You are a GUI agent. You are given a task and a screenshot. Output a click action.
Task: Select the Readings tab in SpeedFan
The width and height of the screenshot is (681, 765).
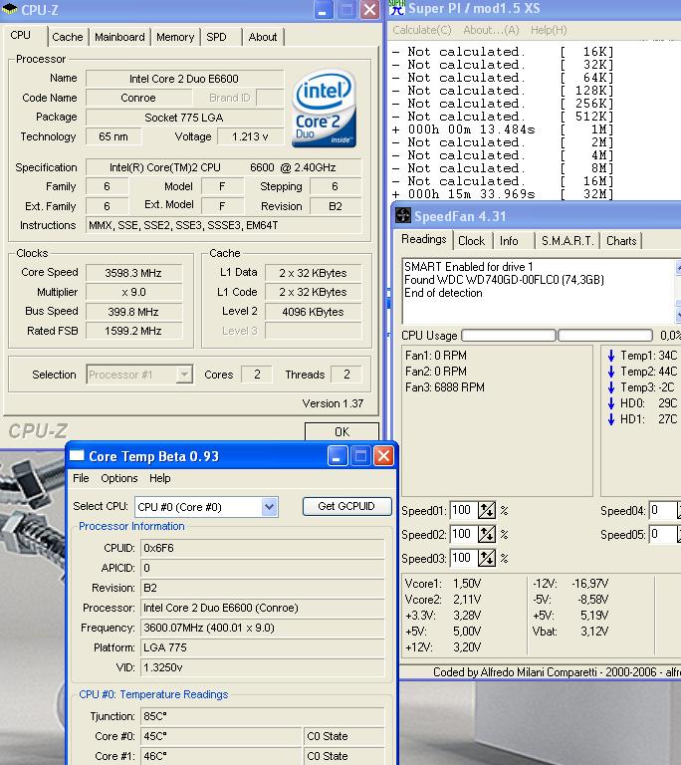423,239
